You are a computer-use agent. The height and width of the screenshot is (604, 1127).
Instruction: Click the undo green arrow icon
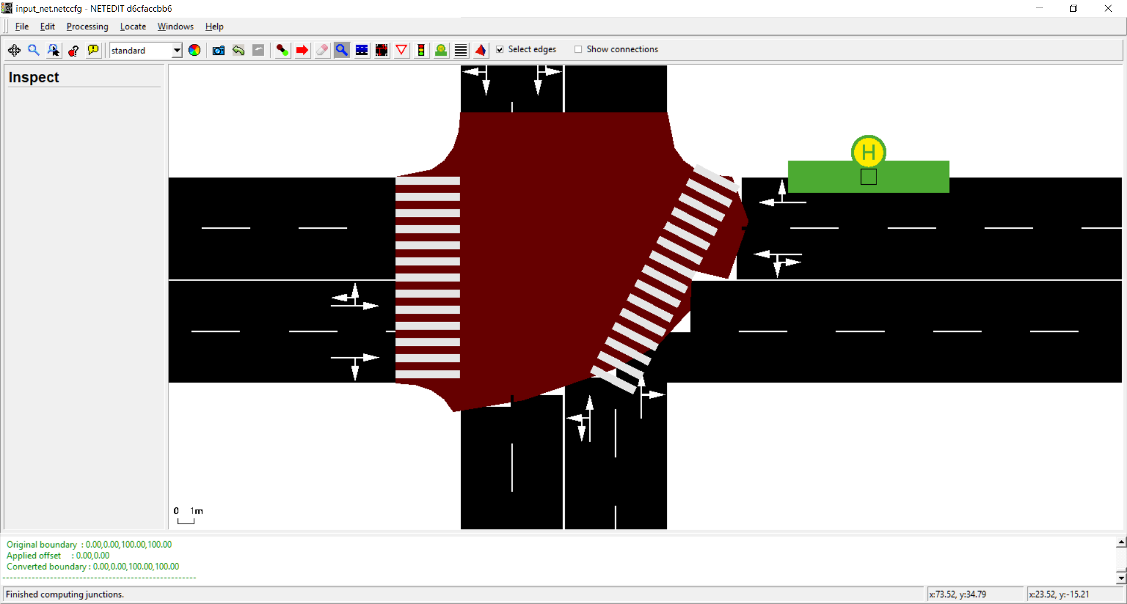(x=238, y=50)
